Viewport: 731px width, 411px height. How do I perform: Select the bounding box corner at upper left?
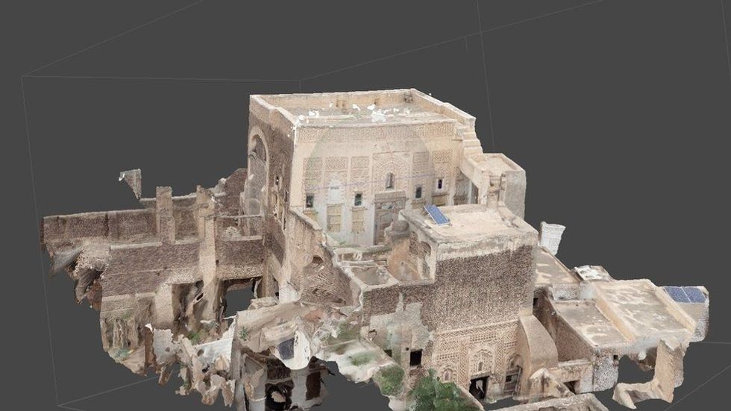(x=22, y=76)
